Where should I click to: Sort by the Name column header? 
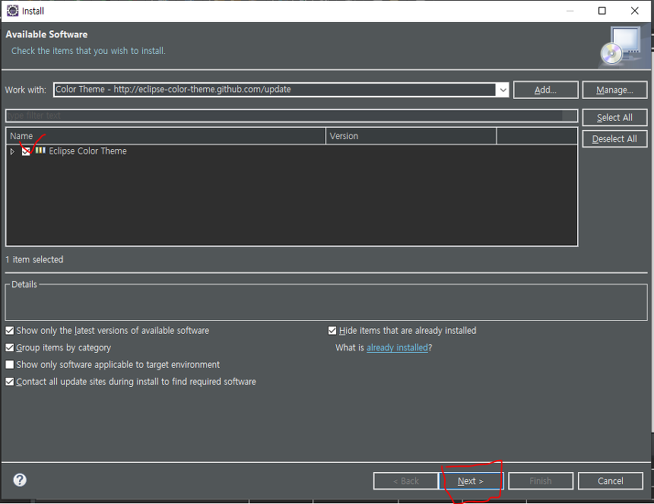pos(166,136)
